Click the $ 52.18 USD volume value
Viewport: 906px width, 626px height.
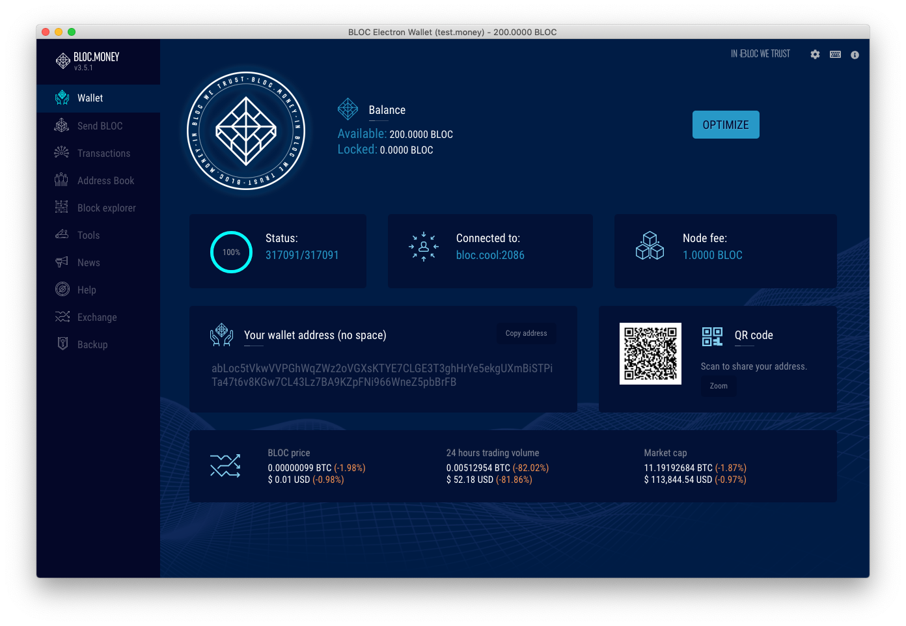coord(470,480)
